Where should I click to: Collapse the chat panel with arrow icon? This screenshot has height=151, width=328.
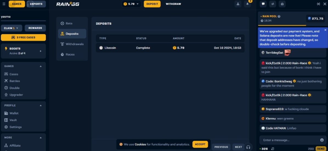318,4
